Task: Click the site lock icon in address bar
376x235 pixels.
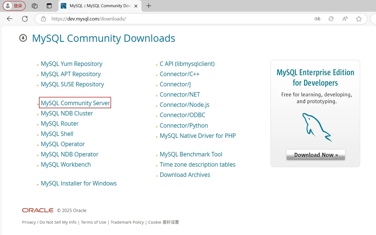Action: click(43, 19)
